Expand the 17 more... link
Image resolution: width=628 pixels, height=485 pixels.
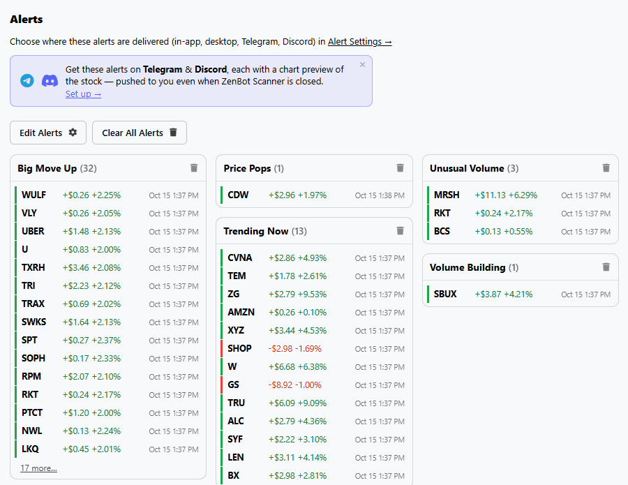click(38, 468)
